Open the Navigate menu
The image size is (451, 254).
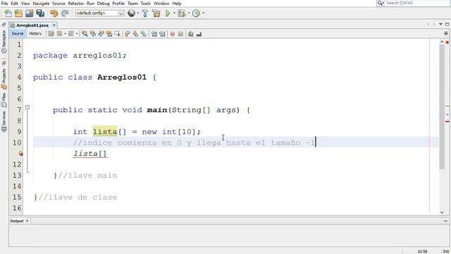click(x=41, y=4)
